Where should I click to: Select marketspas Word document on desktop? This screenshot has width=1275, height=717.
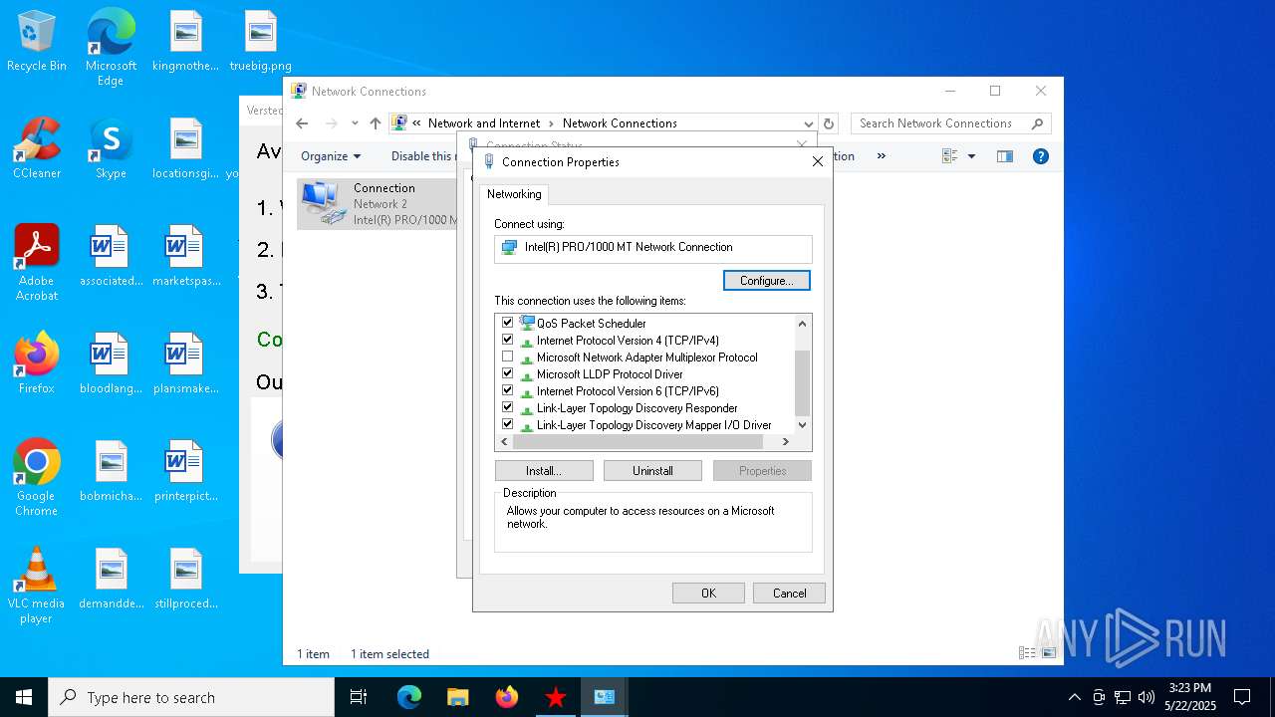[185, 257]
